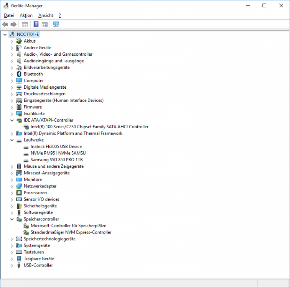Click the scan for hardware changes icon
The width and height of the screenshot is (290, 288).
click(x=56, y=25)
